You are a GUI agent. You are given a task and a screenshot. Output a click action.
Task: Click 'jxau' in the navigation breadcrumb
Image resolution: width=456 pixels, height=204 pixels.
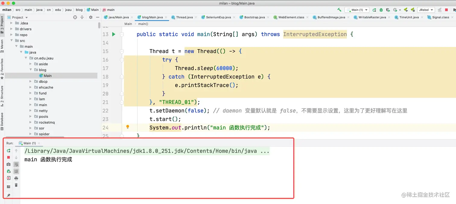click(x=68, y=10)
